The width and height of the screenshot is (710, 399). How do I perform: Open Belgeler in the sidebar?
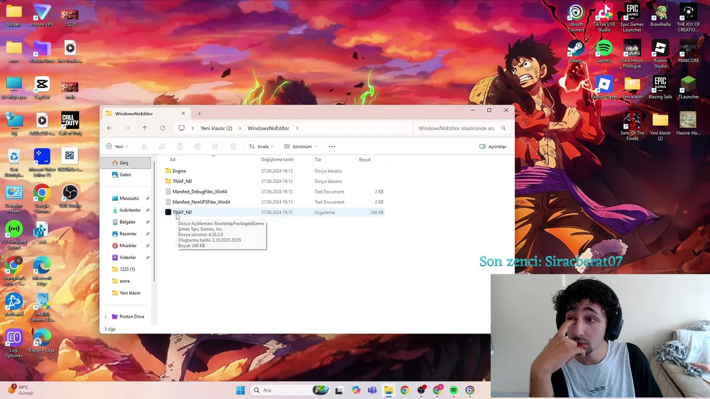128,222
